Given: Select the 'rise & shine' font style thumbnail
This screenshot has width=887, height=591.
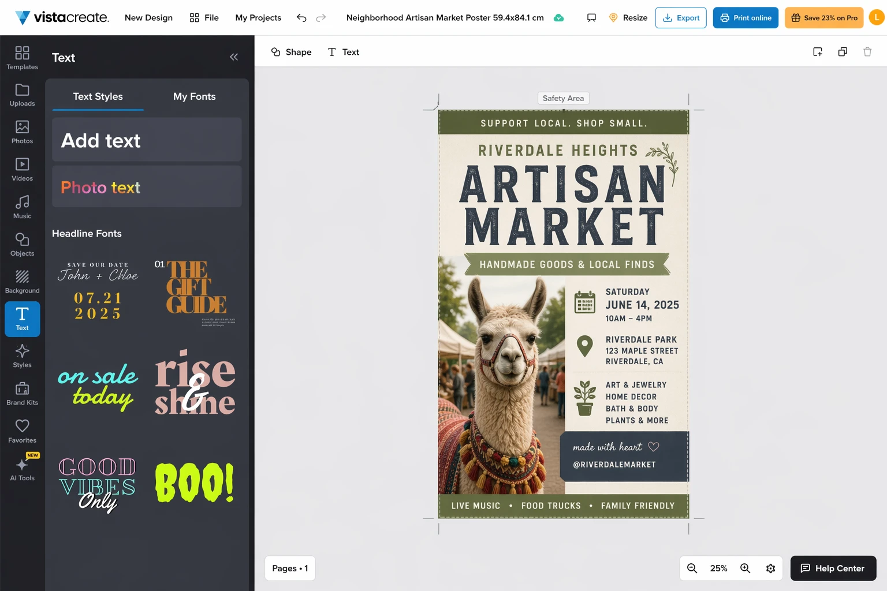Looking at the screenshot, I should pos(195,383).
